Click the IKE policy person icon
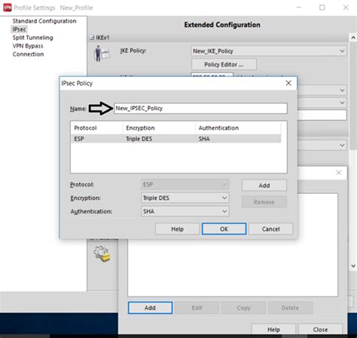Screen dimensions: 357x338 pos(102,54)
